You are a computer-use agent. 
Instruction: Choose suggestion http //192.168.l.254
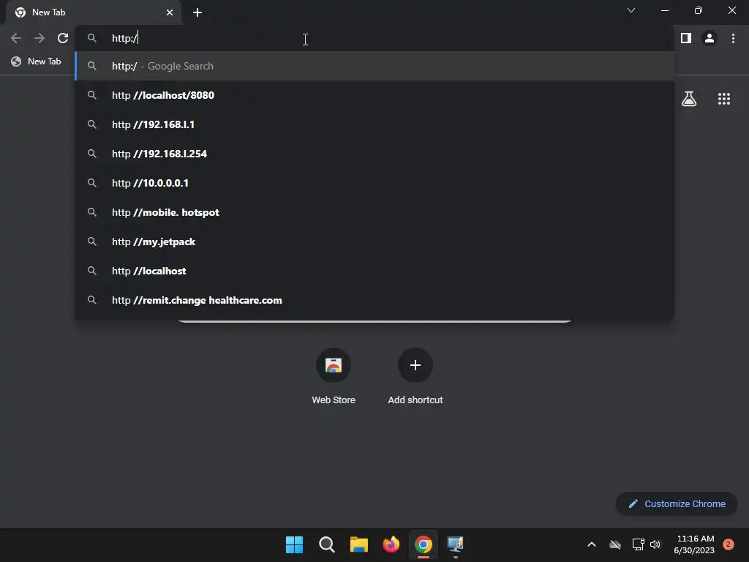coord(374,154)
